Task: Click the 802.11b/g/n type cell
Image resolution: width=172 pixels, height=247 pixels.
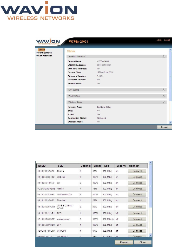Action: pyautogui.click(x=108, y=219)
